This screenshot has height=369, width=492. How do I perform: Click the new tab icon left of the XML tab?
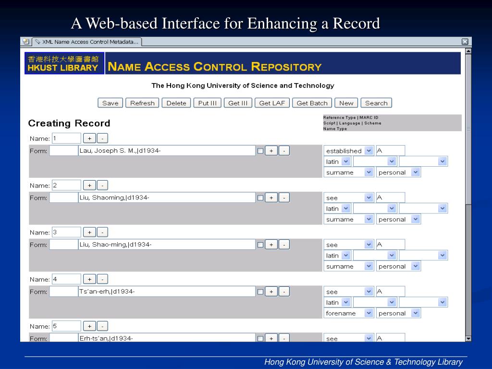click(26, 41)
